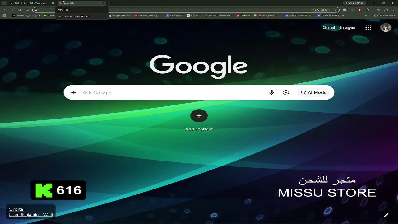Open the Kendine_Gaming bookmark
Viewport: 398px width, 224px height.
click(148, 16)
